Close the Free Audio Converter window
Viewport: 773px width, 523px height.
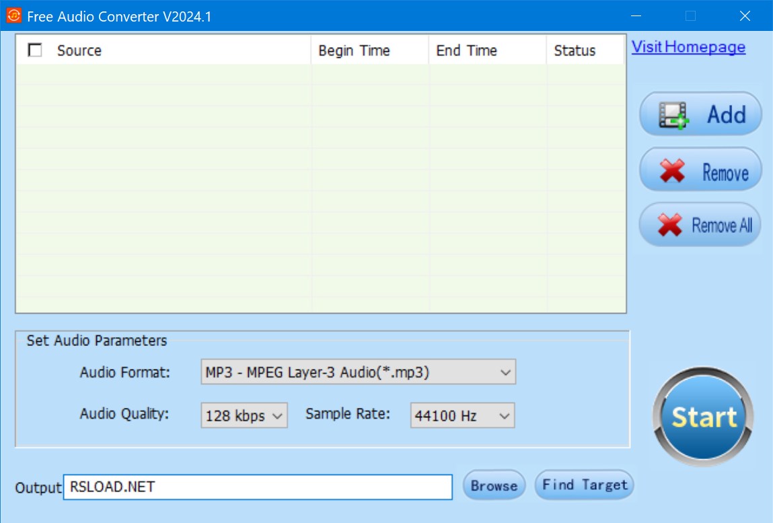coord(745,15)
